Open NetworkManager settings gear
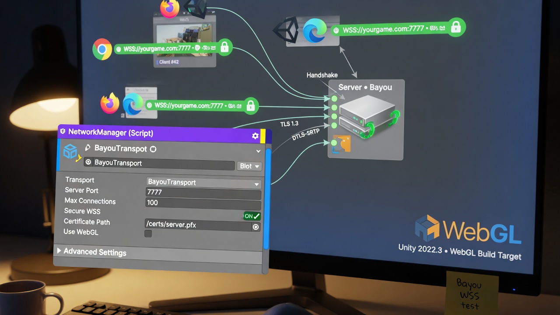Viewport: 560px width, 315px height. (255, 136)
